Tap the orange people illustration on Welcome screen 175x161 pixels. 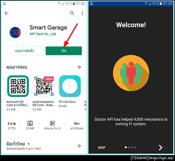tap(131, 73)
